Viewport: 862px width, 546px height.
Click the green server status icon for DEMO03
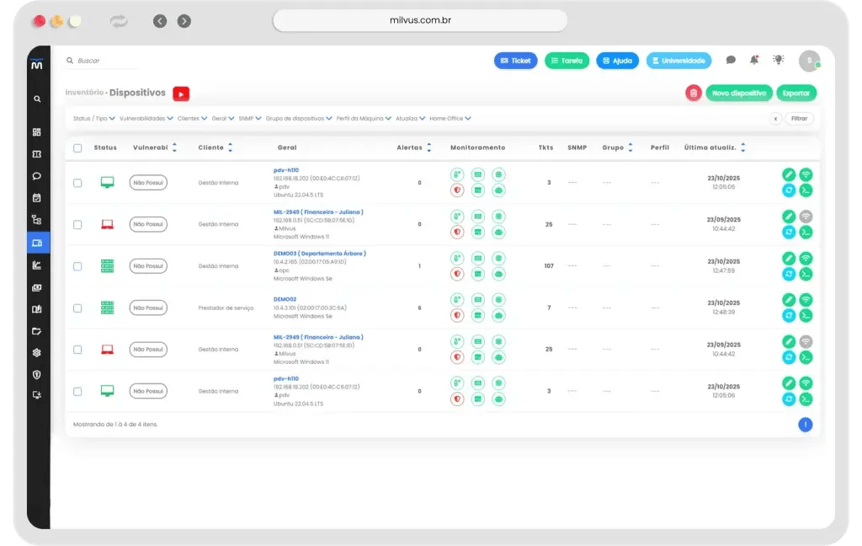[107, 266]
